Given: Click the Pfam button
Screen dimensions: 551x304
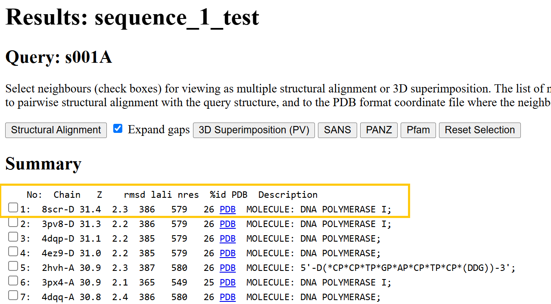Looking at the screenshot, I should (418, 130).
